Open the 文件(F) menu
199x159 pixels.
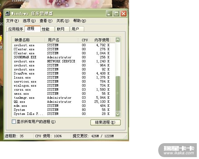(x=12, y=21)
